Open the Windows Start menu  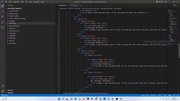59,99
